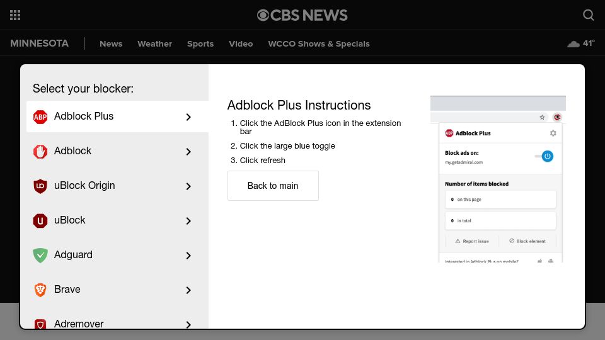Select the Adguard blocker label
The image size is (605, 340).
(73, 255)
